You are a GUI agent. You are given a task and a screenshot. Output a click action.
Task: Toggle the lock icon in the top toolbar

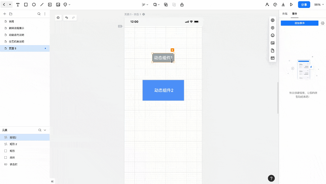click(x=182, y=5)
